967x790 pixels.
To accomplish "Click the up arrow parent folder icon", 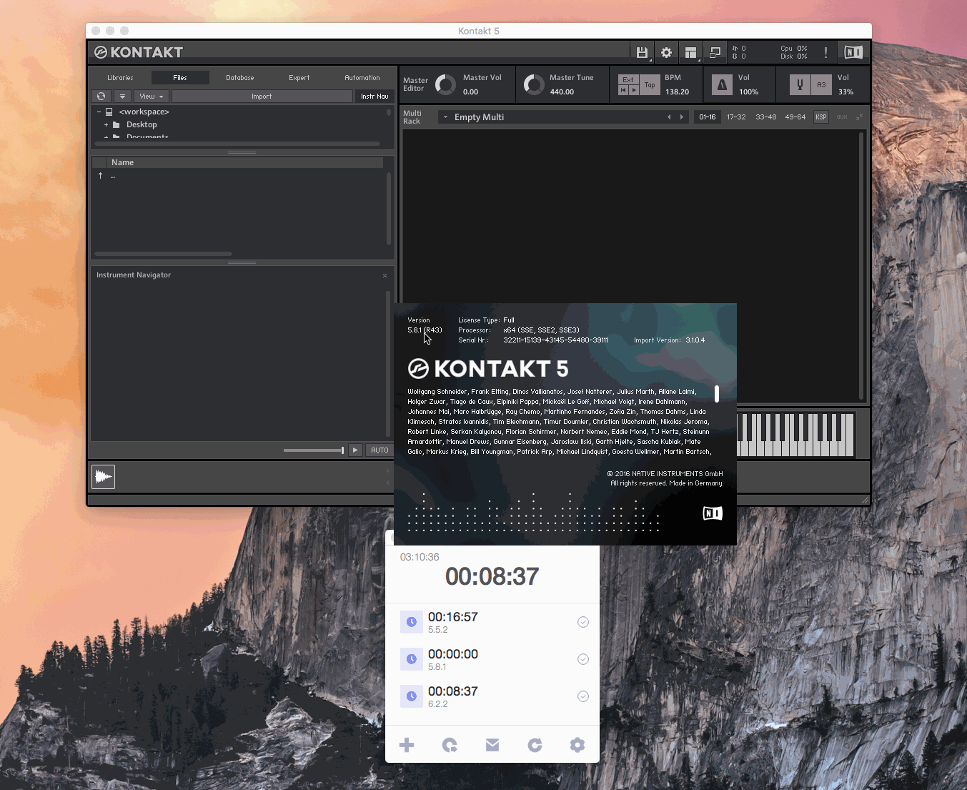I will tap(101, 176).
